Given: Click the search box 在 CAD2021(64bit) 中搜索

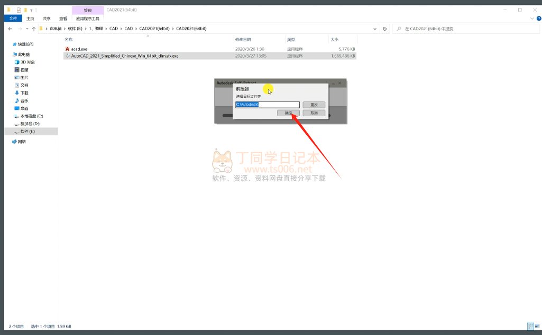Looking at the screenshot, I should click(x=466, y=29).
